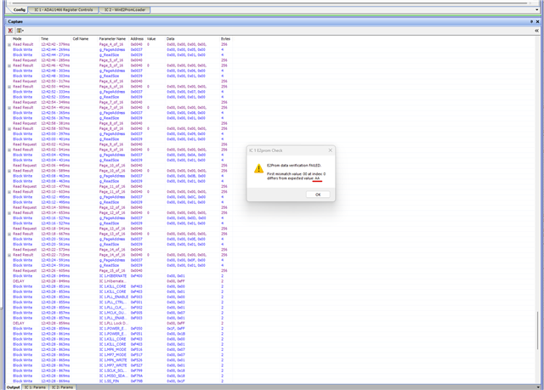Image resolution: width=544 pixels, height=390 pixels.
Task: Sort by the Parameter Name column header
Action: [112, 39]
